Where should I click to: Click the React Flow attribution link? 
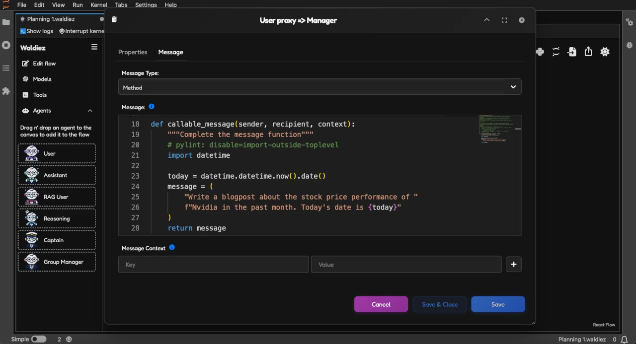coord(604,325)
